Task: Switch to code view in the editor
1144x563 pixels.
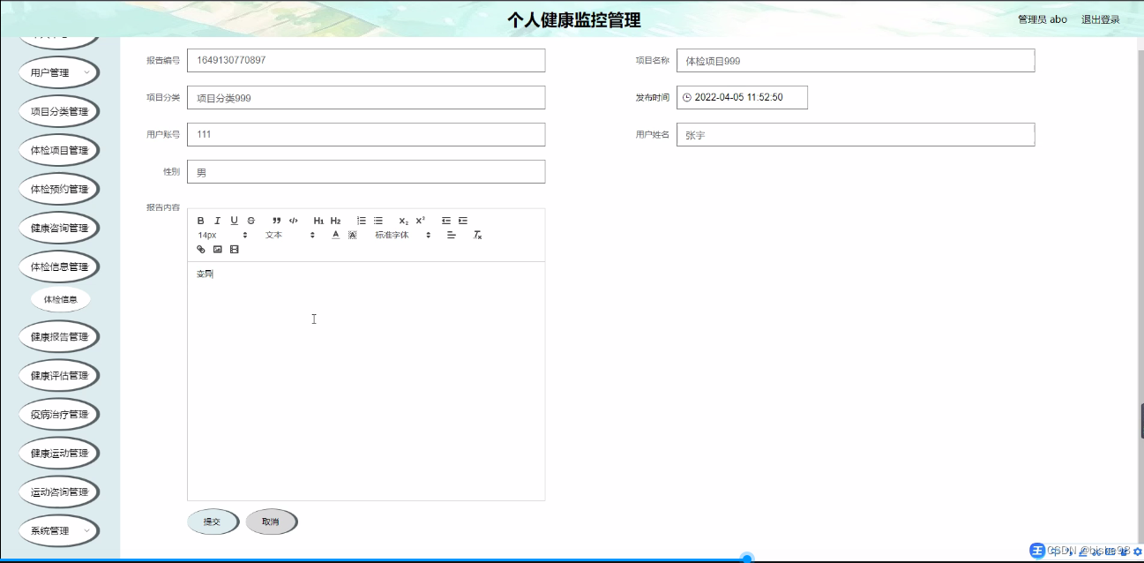Action: coord(294,221)
